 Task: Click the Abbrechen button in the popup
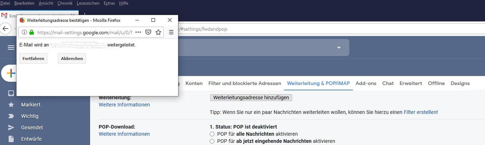72,59
